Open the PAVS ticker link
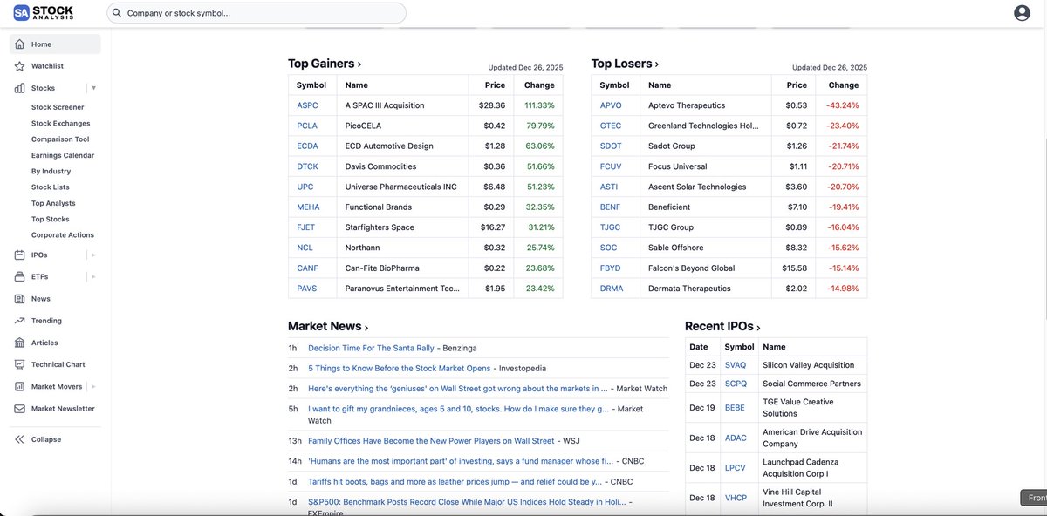Screen dimensions: 1047x516 pos(307,289)
